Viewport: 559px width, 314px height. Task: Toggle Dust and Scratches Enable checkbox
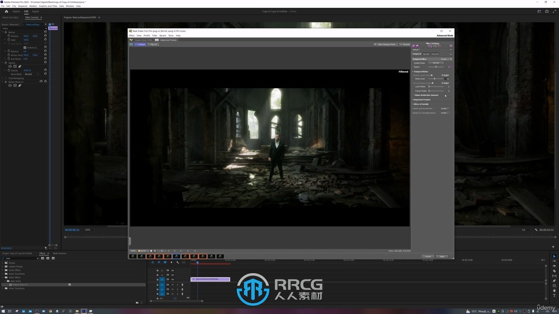point(448,109)
